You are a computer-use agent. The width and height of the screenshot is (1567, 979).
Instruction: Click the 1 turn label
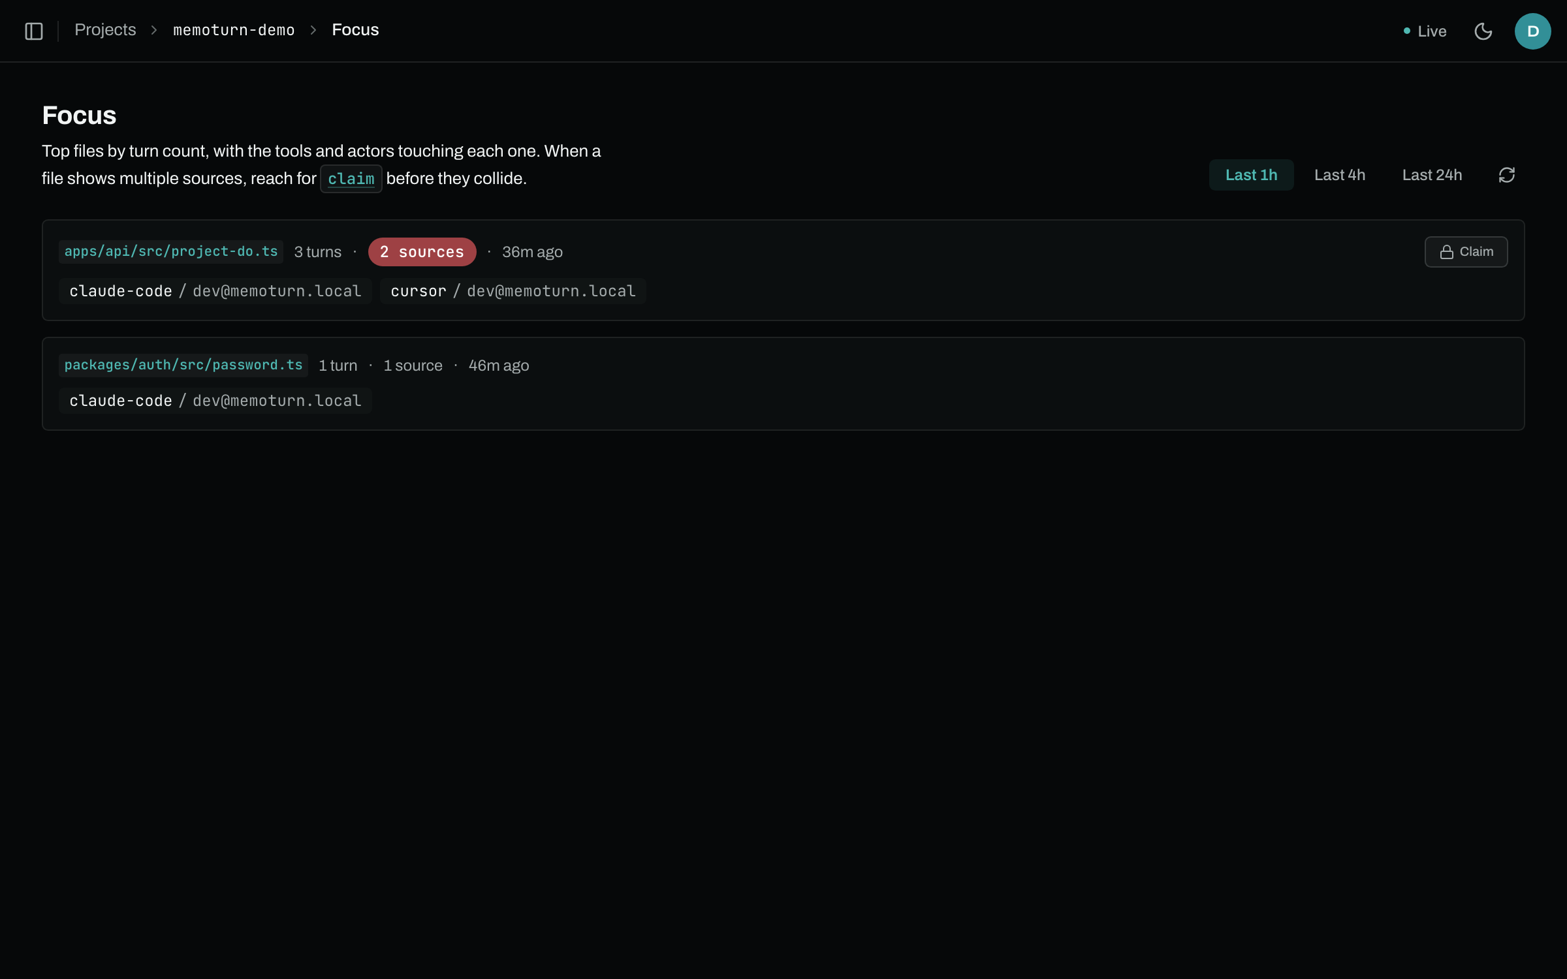(x=338, y=365)
